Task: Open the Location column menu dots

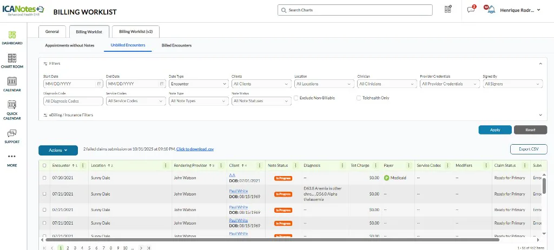Action: click(166, 165)
